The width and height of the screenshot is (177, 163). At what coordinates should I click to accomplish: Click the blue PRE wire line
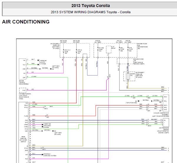[88, 120]
